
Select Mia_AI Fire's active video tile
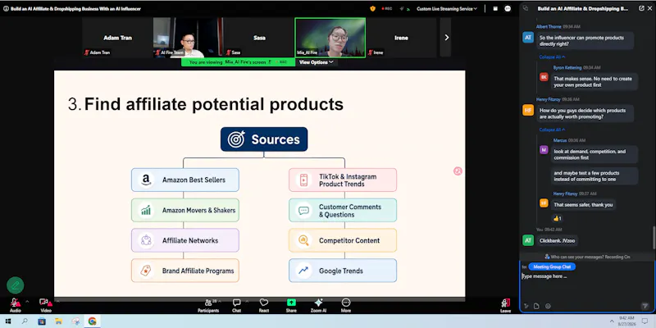coord(330,37)
